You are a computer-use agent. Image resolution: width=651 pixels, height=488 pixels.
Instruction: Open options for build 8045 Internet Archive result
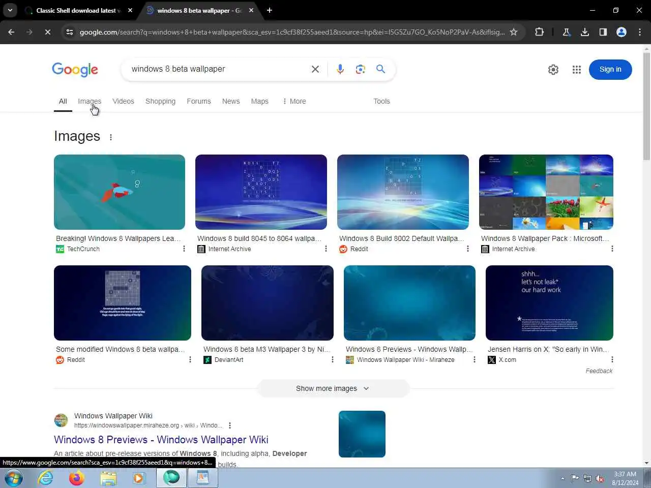pos(326,249)
